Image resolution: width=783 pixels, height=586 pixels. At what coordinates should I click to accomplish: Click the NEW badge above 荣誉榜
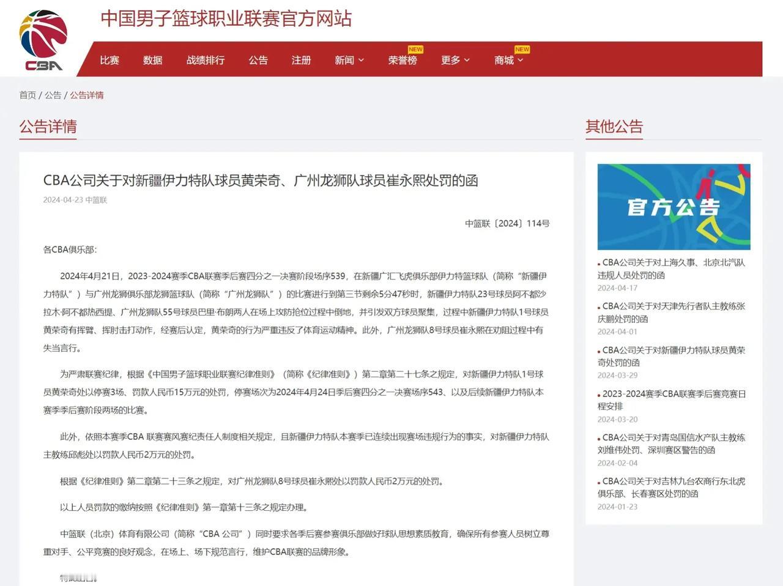coord(416,50)
